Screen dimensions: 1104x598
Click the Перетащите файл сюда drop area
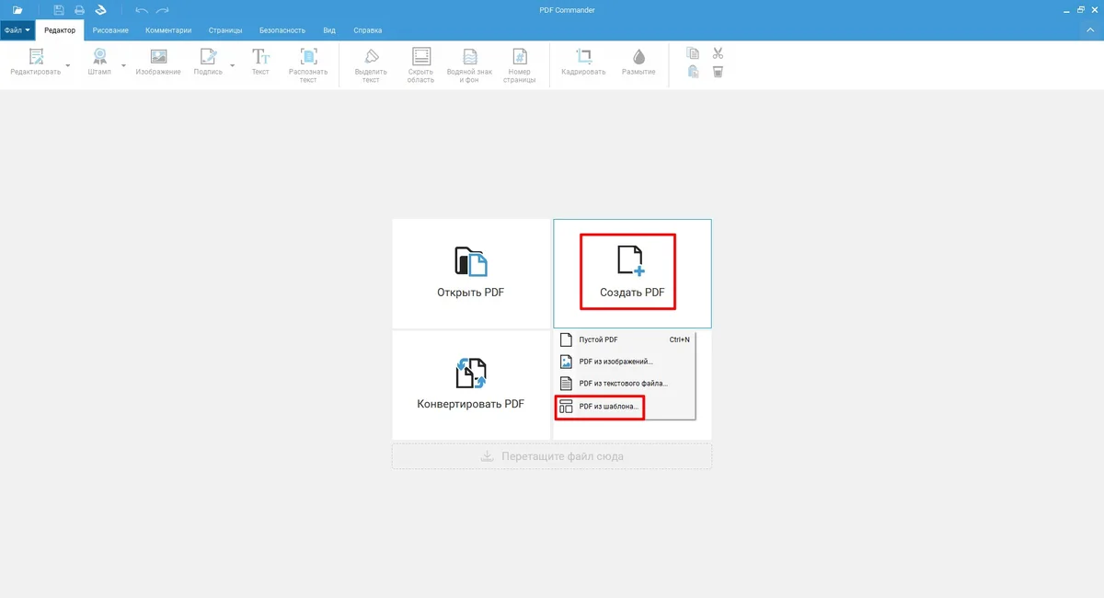click(552, 456)
